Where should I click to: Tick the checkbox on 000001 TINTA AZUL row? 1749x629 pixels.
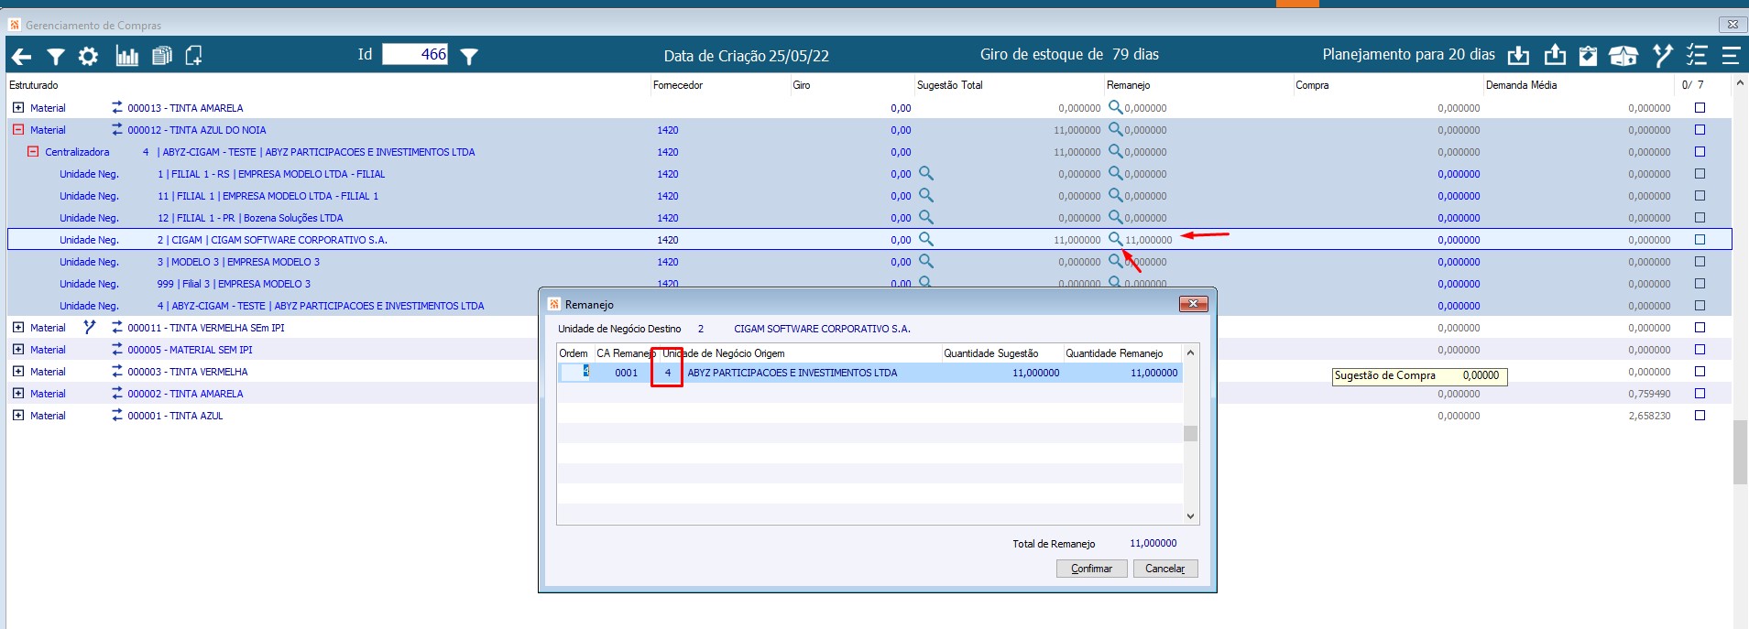pyautogui.click(x=1700, y=416)
